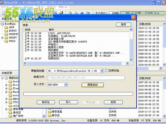Open the 写入方式 USB-HDD+ dropdown
The width and height of the screenshot is (166, 124).
click(x=66, y=85)
